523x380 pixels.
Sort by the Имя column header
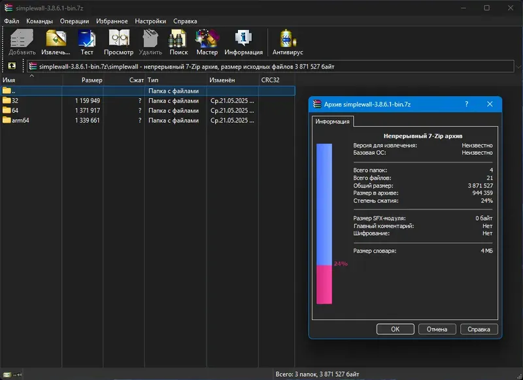pos(31,80)
